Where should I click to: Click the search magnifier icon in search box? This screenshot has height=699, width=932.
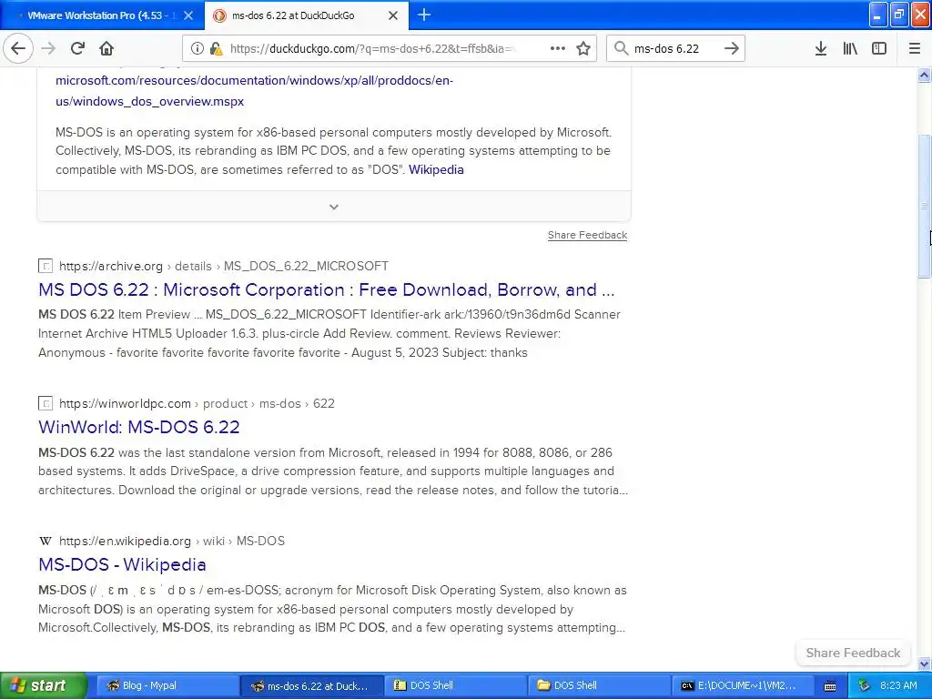621,48
